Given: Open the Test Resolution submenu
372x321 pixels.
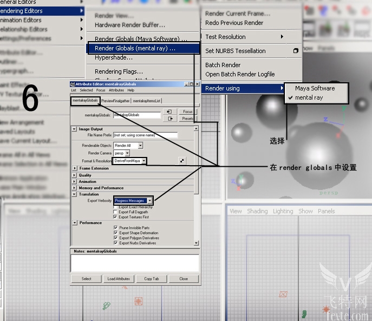Looking at the screenshot, I should (244, 37).
